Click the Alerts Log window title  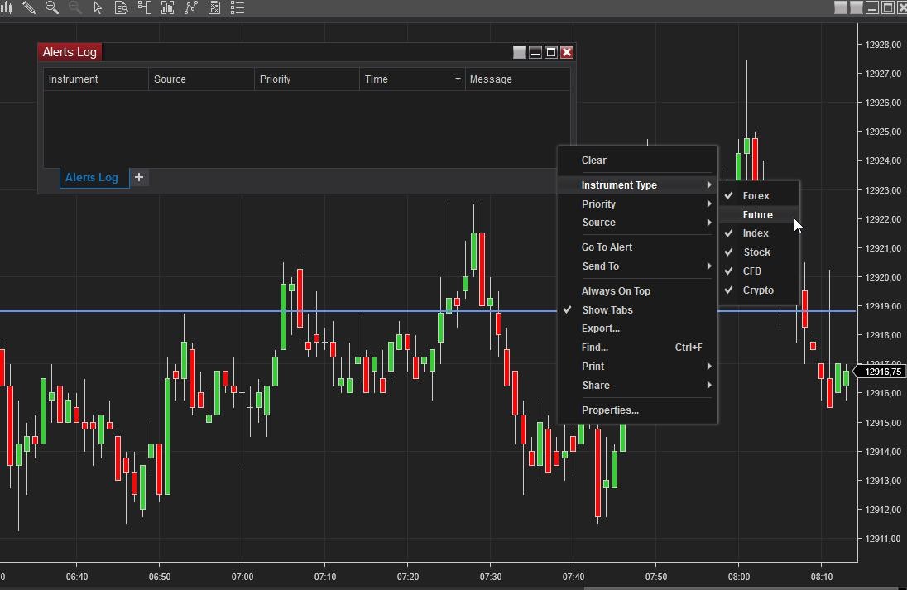point(70,52)
